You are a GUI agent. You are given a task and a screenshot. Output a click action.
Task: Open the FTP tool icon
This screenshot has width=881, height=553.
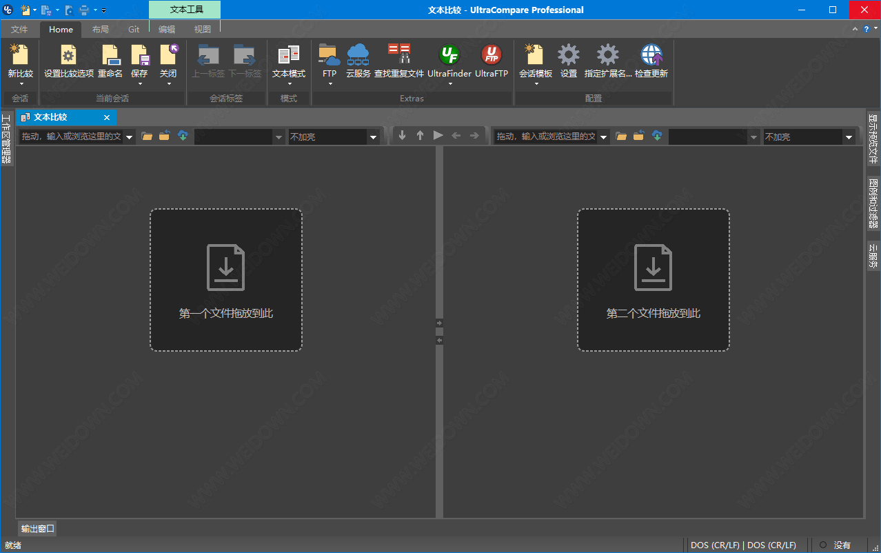click(x=330, y=54)
